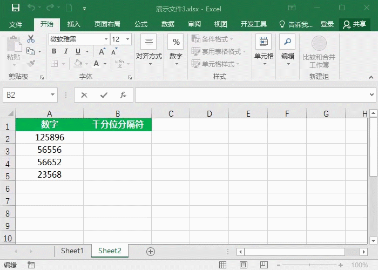
Task: Select cell containing 23568
Action: point(50,174)
